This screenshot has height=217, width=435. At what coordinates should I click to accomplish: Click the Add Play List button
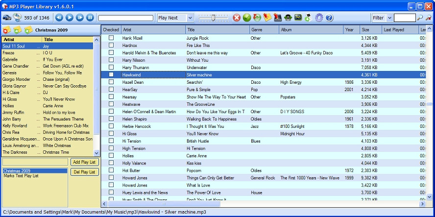click(84, 162)
